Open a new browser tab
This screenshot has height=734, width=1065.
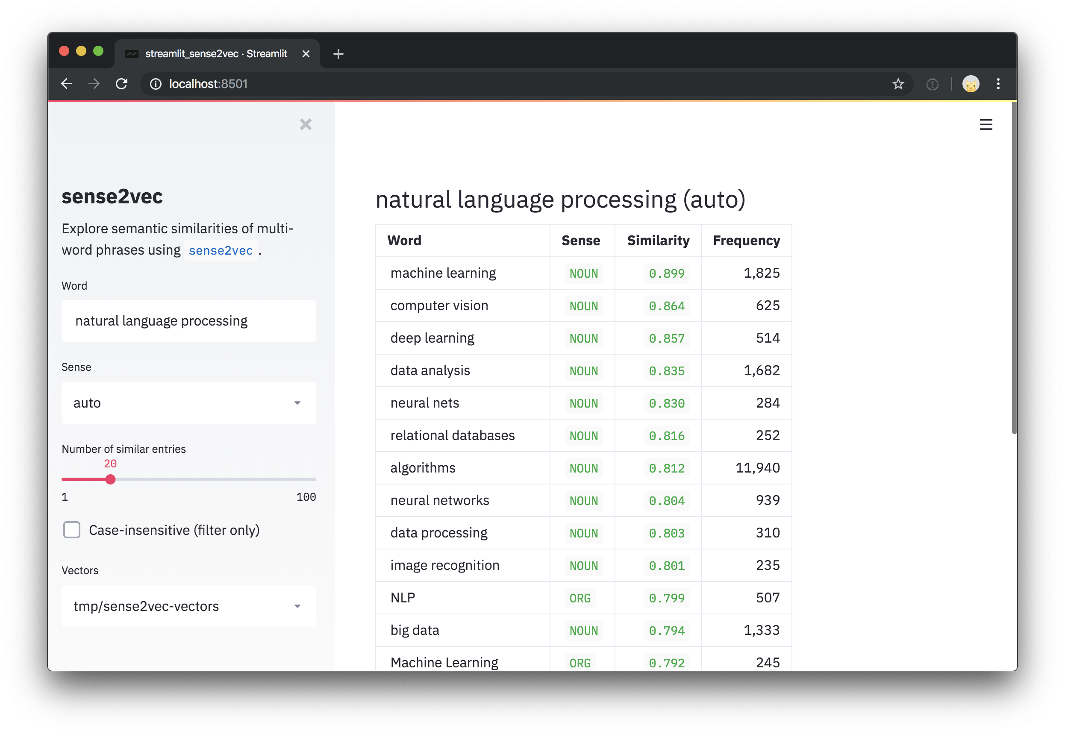[x=338, y=54]
